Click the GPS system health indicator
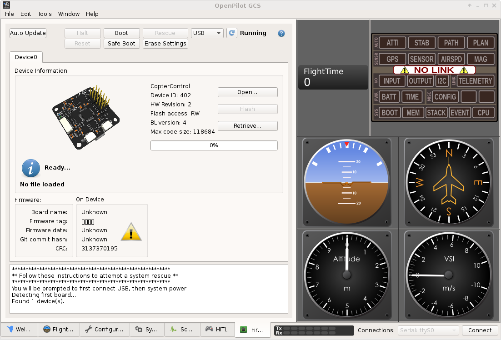The height and width of the screenshot is (340, 501). point(392,59)
